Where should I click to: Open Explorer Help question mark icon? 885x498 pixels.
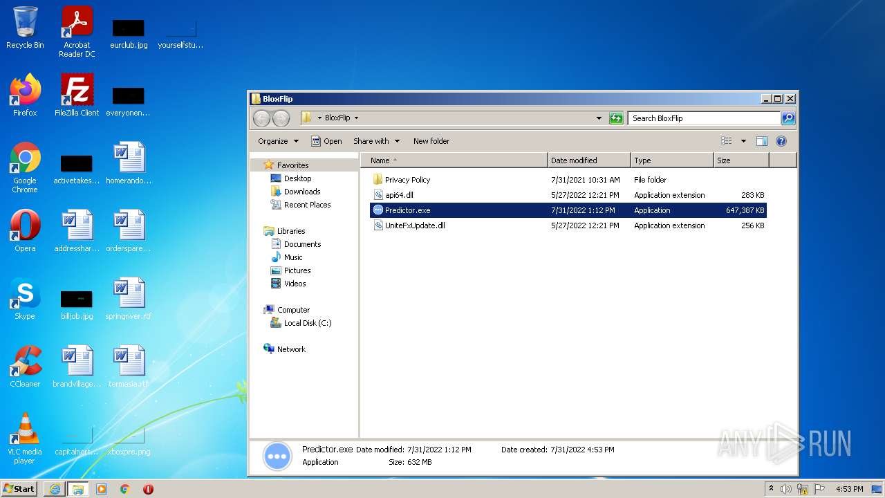click(x=781, y=141)
